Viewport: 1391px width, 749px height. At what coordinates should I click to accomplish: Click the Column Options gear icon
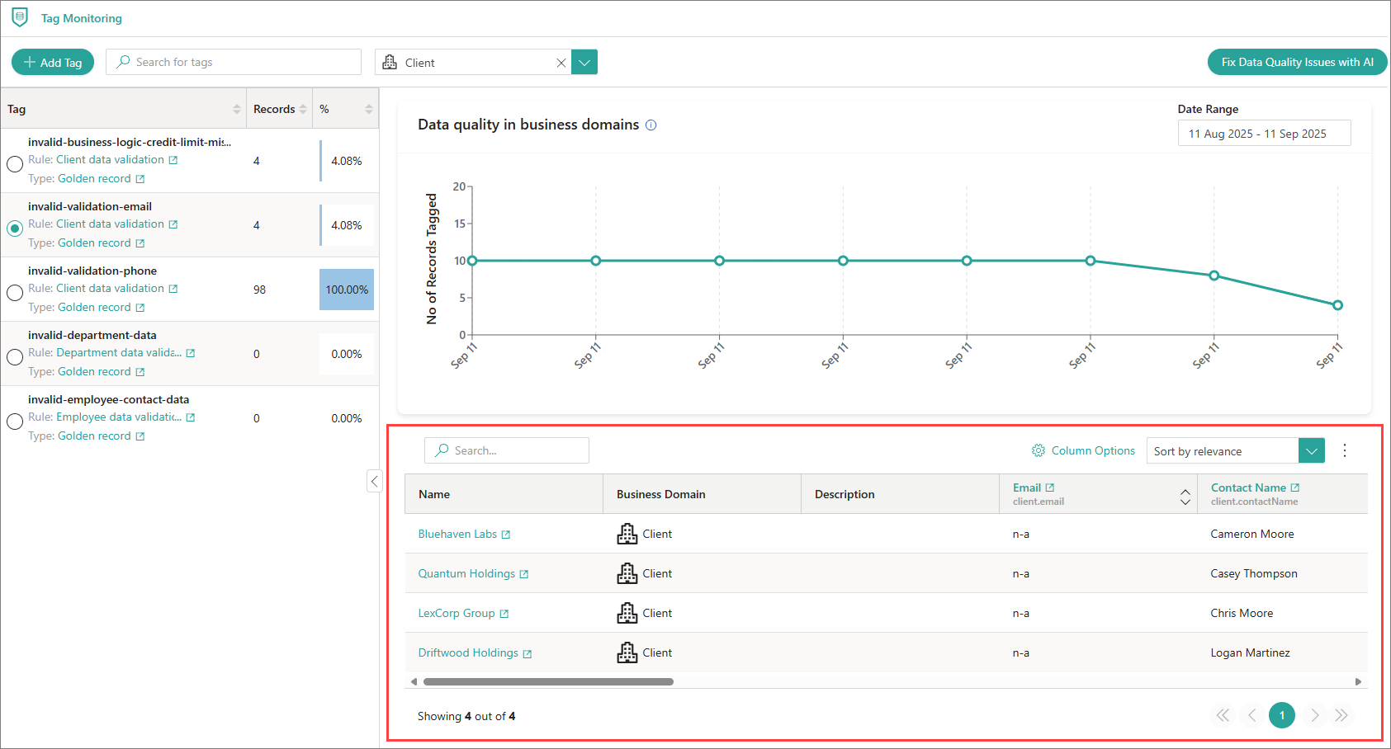click(x=1038, y=450)
